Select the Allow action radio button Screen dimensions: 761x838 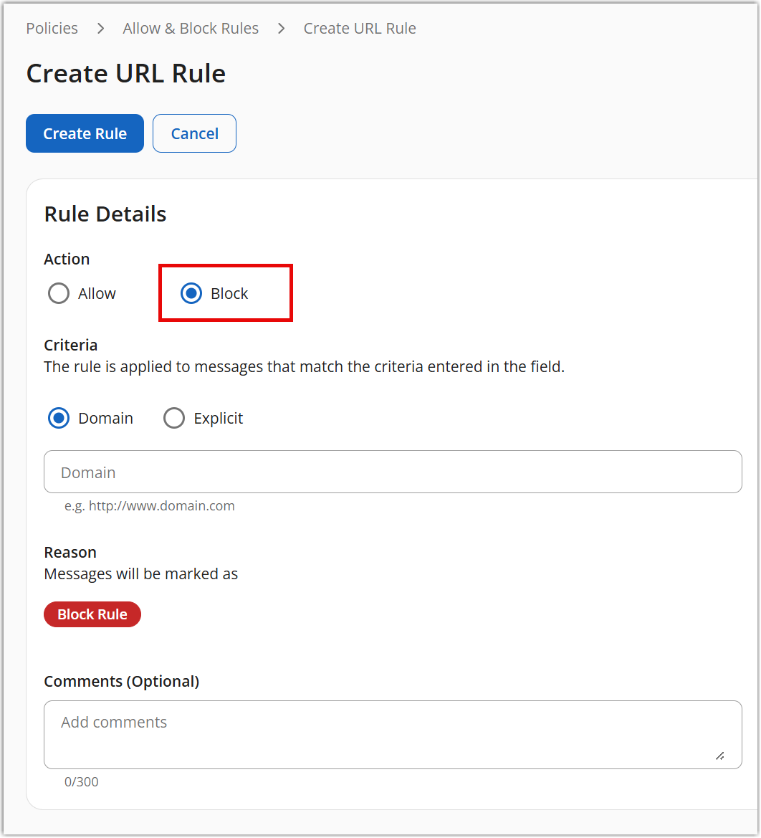pyautogui.click(x=59, y=294)
